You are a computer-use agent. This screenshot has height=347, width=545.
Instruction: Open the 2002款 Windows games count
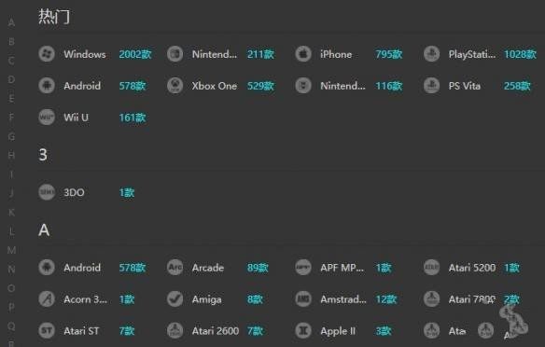pyautogui.click(x=135, y=54)
